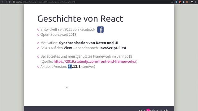Go back using the browser back arrow

(x=2, y=2)
